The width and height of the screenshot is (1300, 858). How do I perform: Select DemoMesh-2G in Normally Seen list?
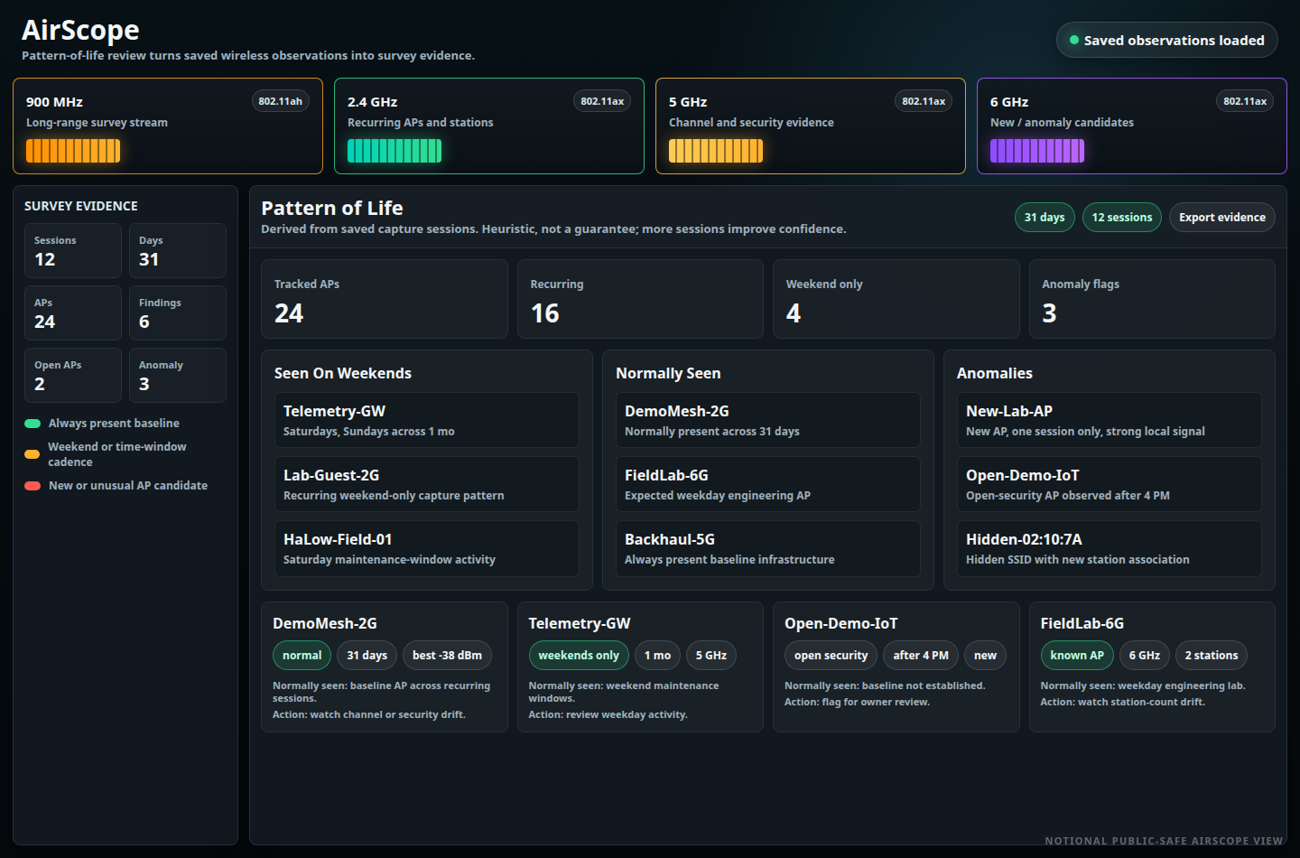pos(768,420)
